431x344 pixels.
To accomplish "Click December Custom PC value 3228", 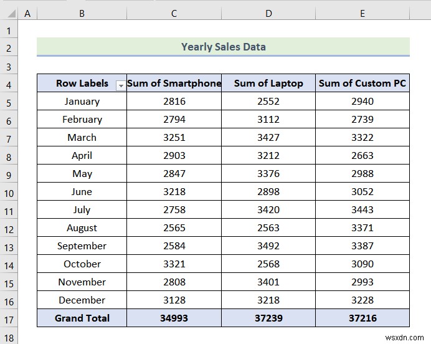I will pyautogui.click(x=362, y=300).
